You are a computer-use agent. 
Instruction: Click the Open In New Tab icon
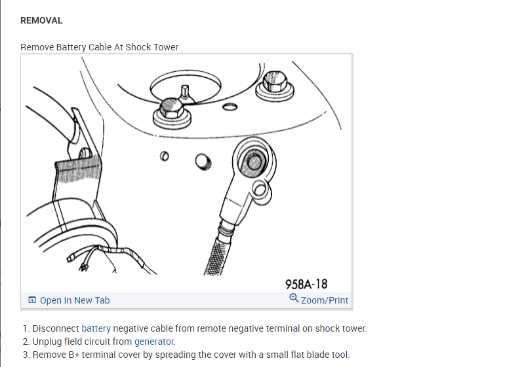32,300
